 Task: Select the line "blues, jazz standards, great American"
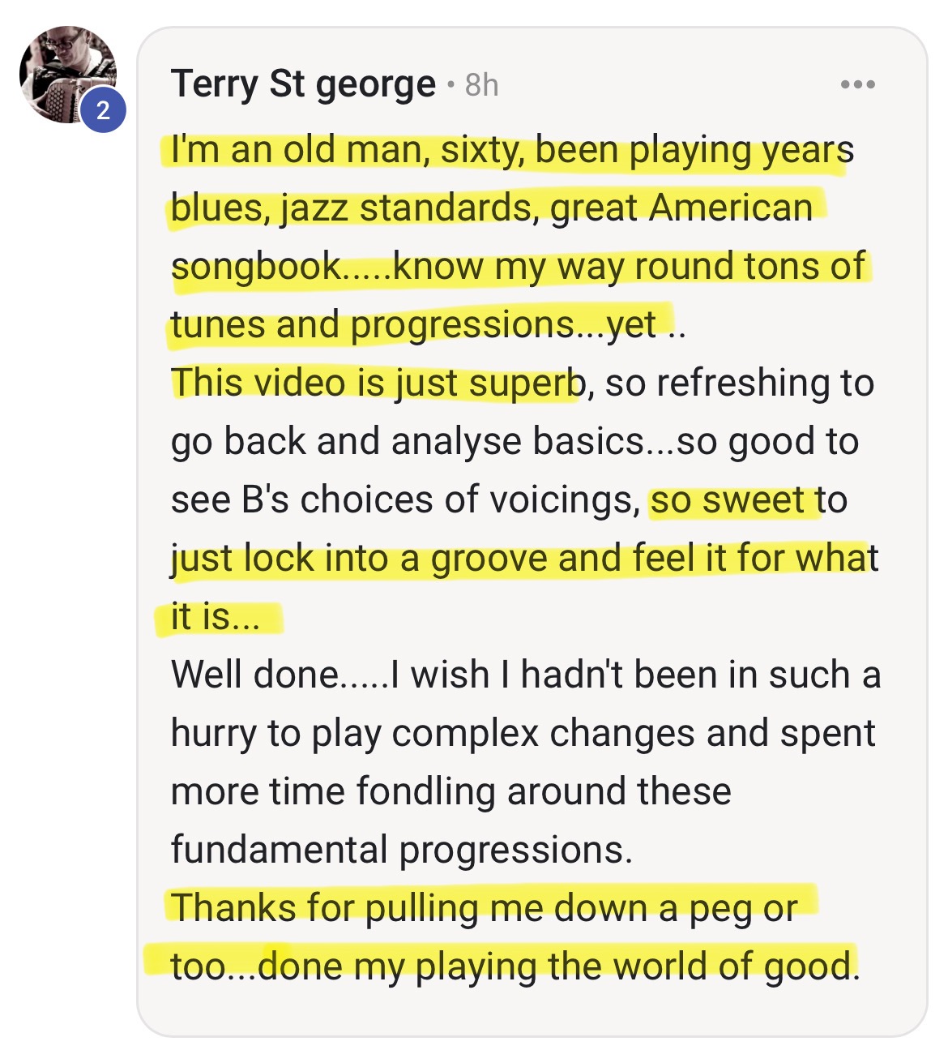pos(491,208)
